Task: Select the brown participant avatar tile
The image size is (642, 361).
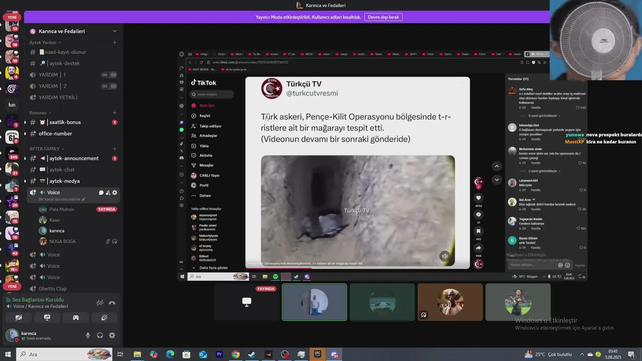Action: pyautogui.click(x=450, y=302)
